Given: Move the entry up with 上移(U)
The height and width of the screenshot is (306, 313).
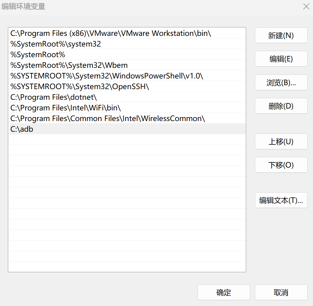Looking at the screenshot, I should pyautogui.click(x=281, y=141).
